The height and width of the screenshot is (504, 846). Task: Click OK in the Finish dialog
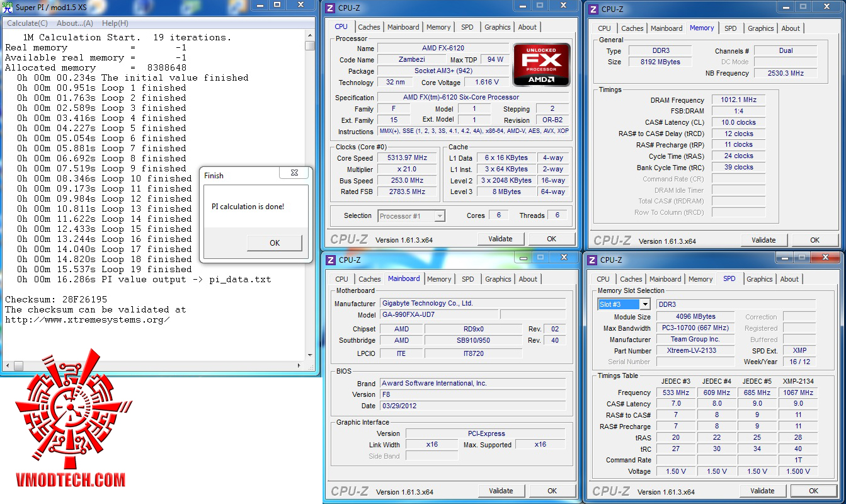coord(275,243)
